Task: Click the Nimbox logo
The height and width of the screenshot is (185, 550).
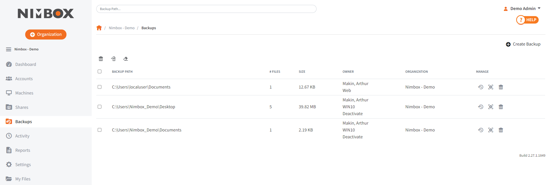Action: [46, 13]
